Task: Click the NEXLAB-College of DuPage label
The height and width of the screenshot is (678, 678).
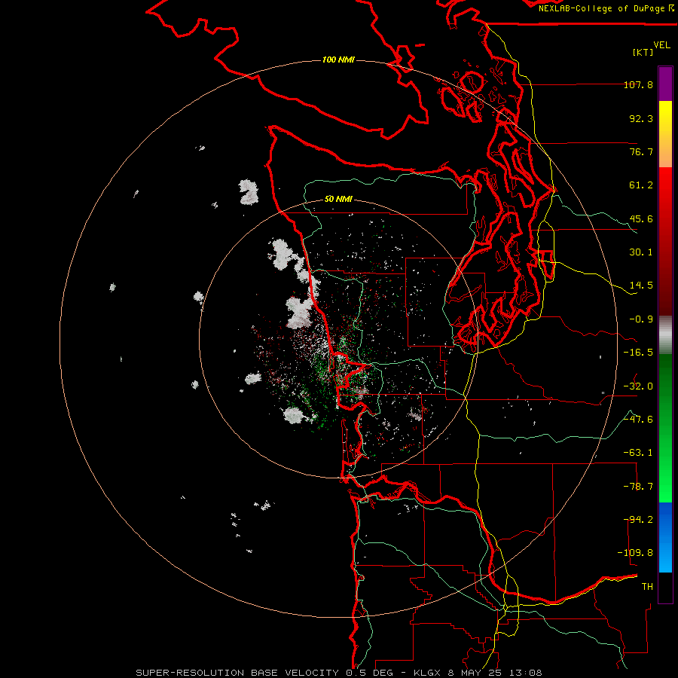Action: [x=606, y=8]
